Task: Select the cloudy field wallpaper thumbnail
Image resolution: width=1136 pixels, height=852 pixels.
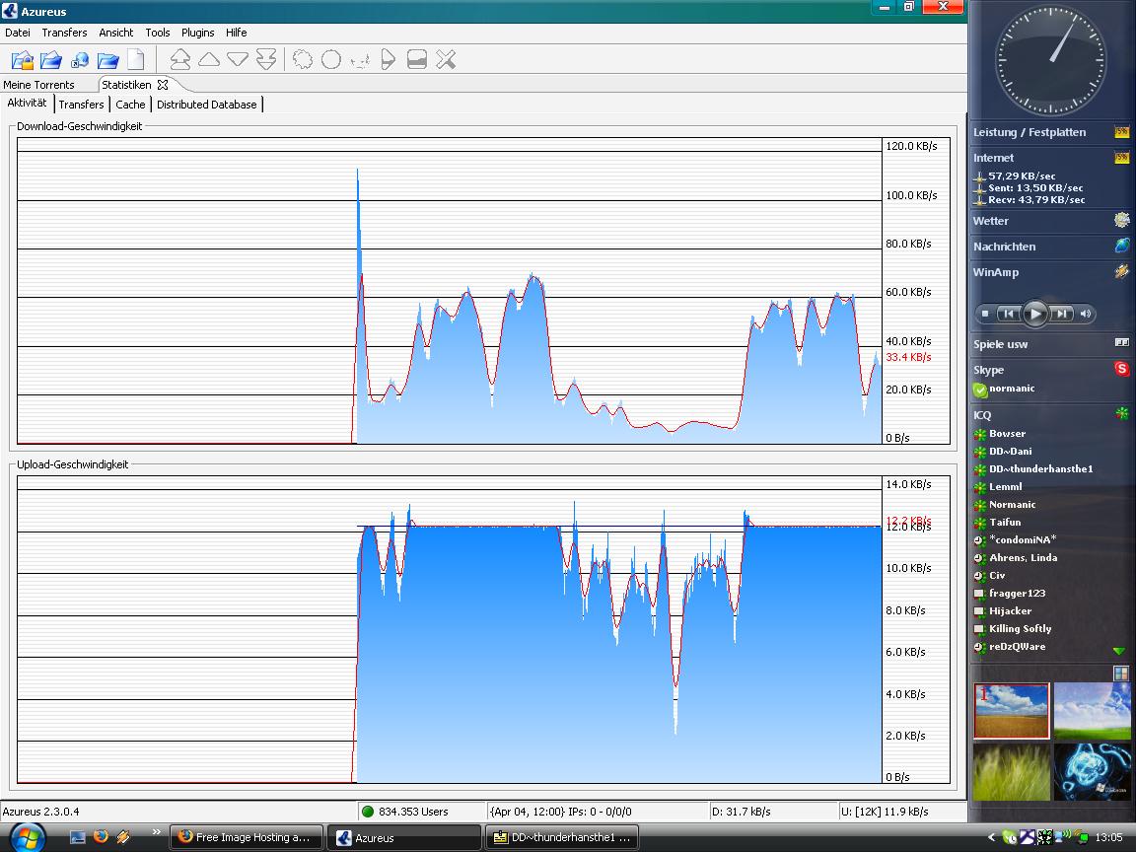Action: [1011, 711]
